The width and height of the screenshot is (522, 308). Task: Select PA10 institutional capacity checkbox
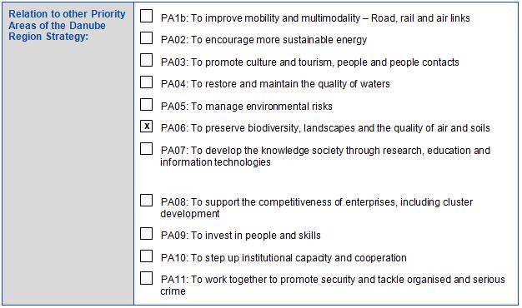147,256
